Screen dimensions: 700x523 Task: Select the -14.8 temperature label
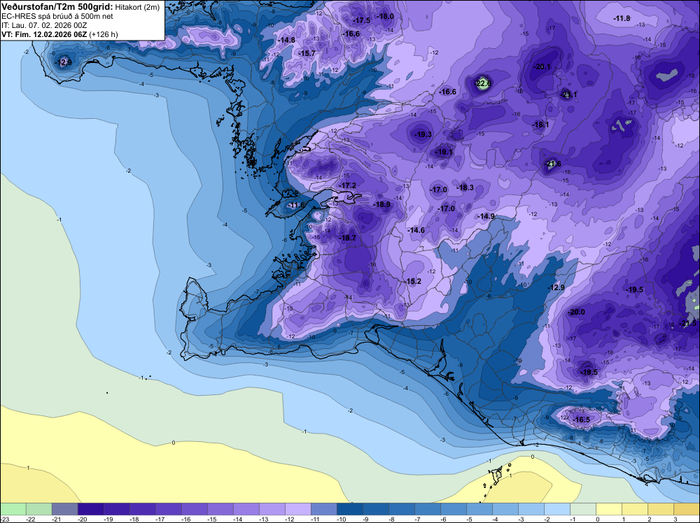point(286,40)
